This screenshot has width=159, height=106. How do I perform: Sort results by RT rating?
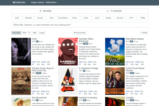pos(29,33)
